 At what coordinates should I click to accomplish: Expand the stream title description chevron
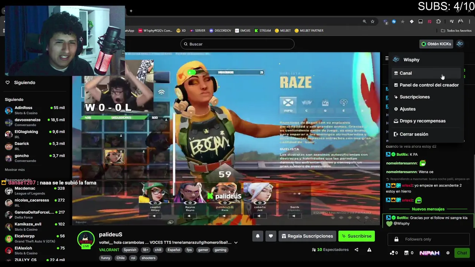click(236, 243)
